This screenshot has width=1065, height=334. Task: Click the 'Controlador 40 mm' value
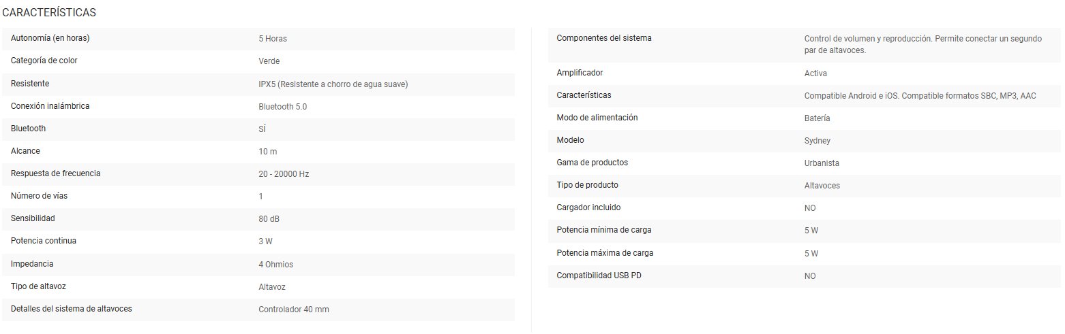pyautogui.click(x=293, y=310)
